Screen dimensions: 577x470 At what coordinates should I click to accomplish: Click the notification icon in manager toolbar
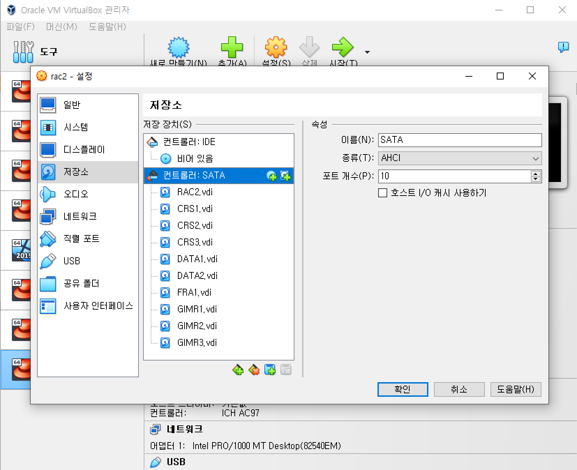563,47
